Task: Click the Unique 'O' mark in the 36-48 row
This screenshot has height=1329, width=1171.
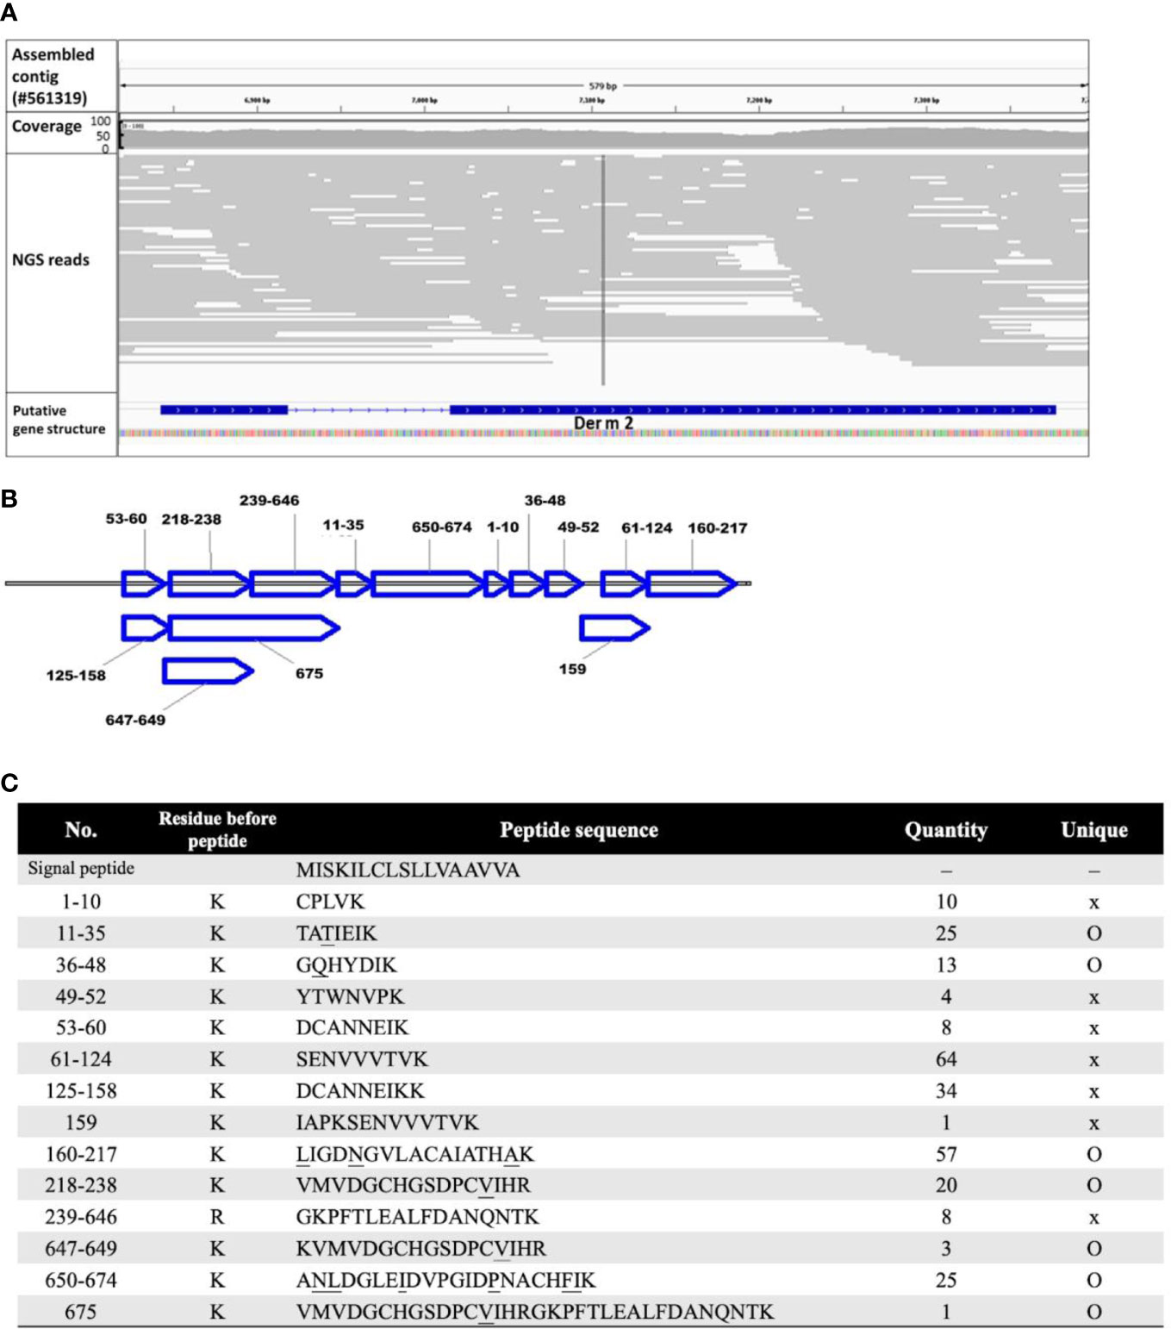Action: pos(1094,965)
